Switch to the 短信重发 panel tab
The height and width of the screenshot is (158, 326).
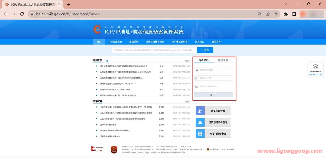pyautogui.click(x=223, y=60)
